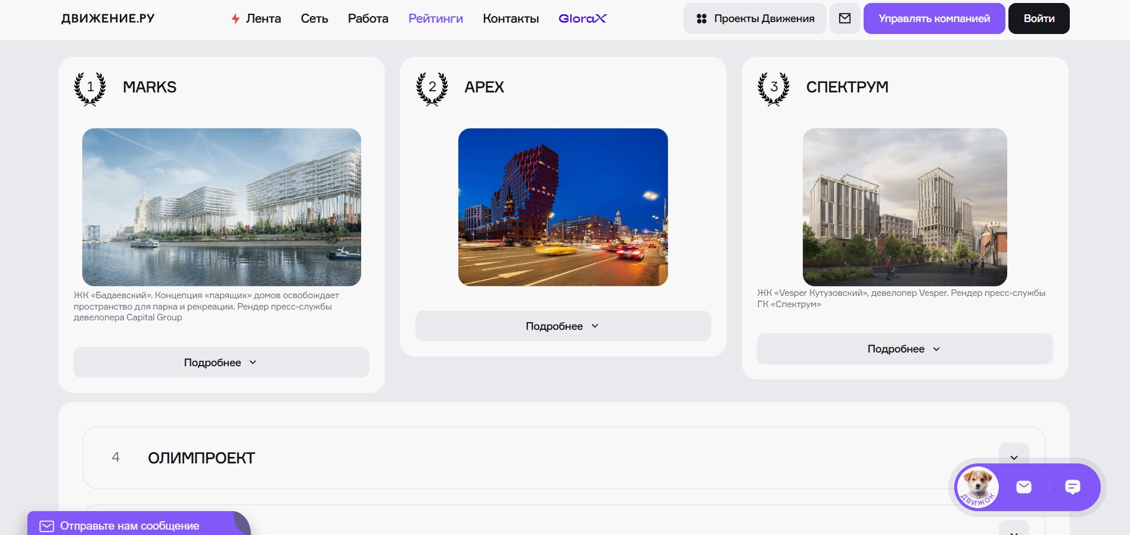Viewport: 1130px width, 535px height.
Task: Open the ДВИЖЕНИЕ.РУ logo home link
Action: [x=108, y=18]
